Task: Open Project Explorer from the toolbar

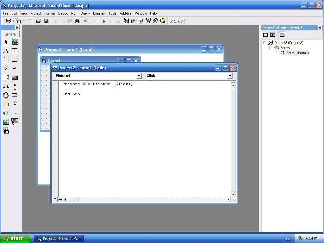Action: [x=127, y=21]
